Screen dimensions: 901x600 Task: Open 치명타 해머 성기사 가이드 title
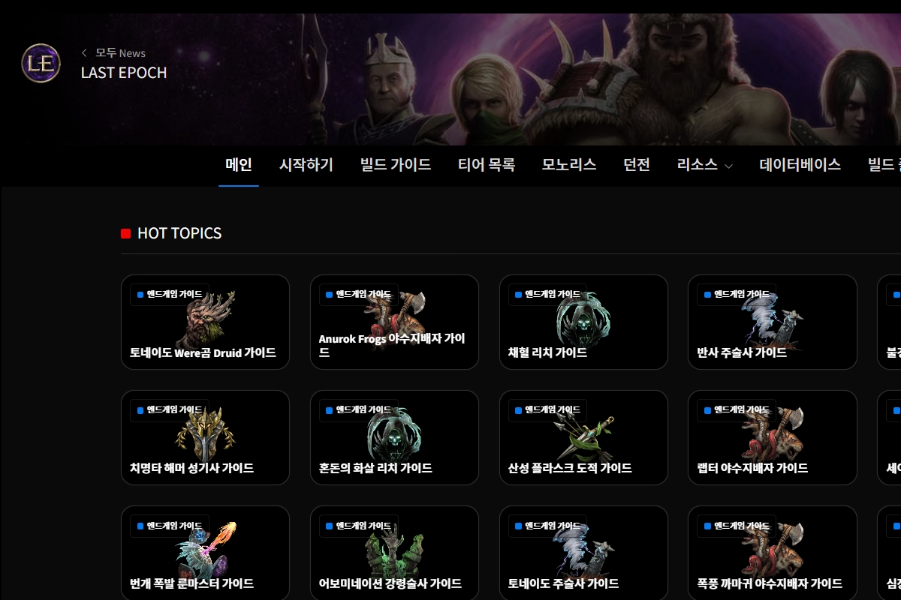[x=191, y=468]
